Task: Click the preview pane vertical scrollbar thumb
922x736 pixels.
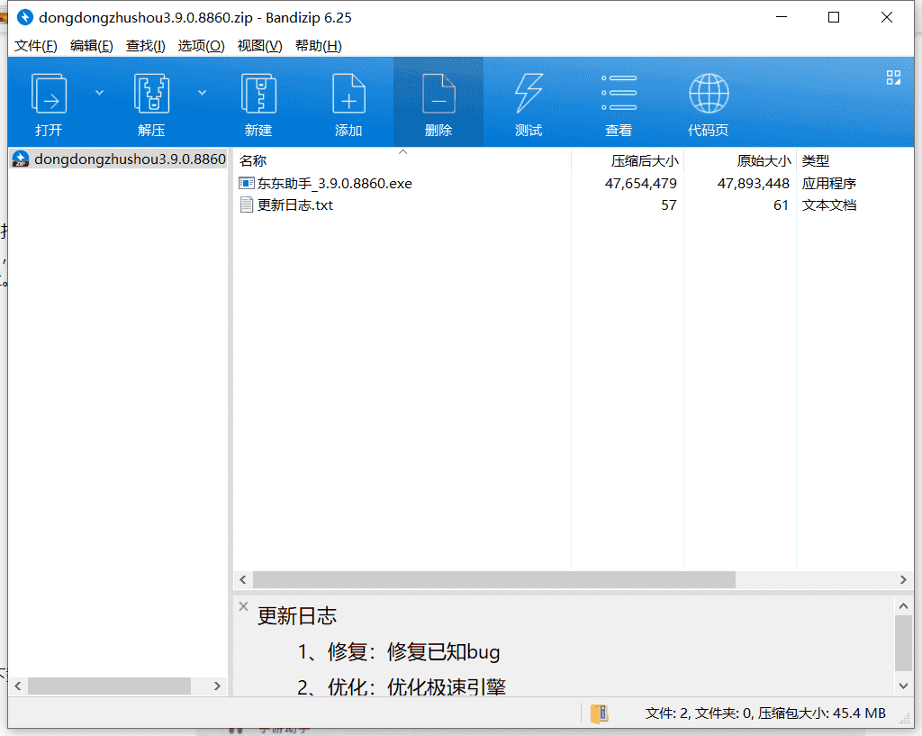Action: tap(904, 643)
